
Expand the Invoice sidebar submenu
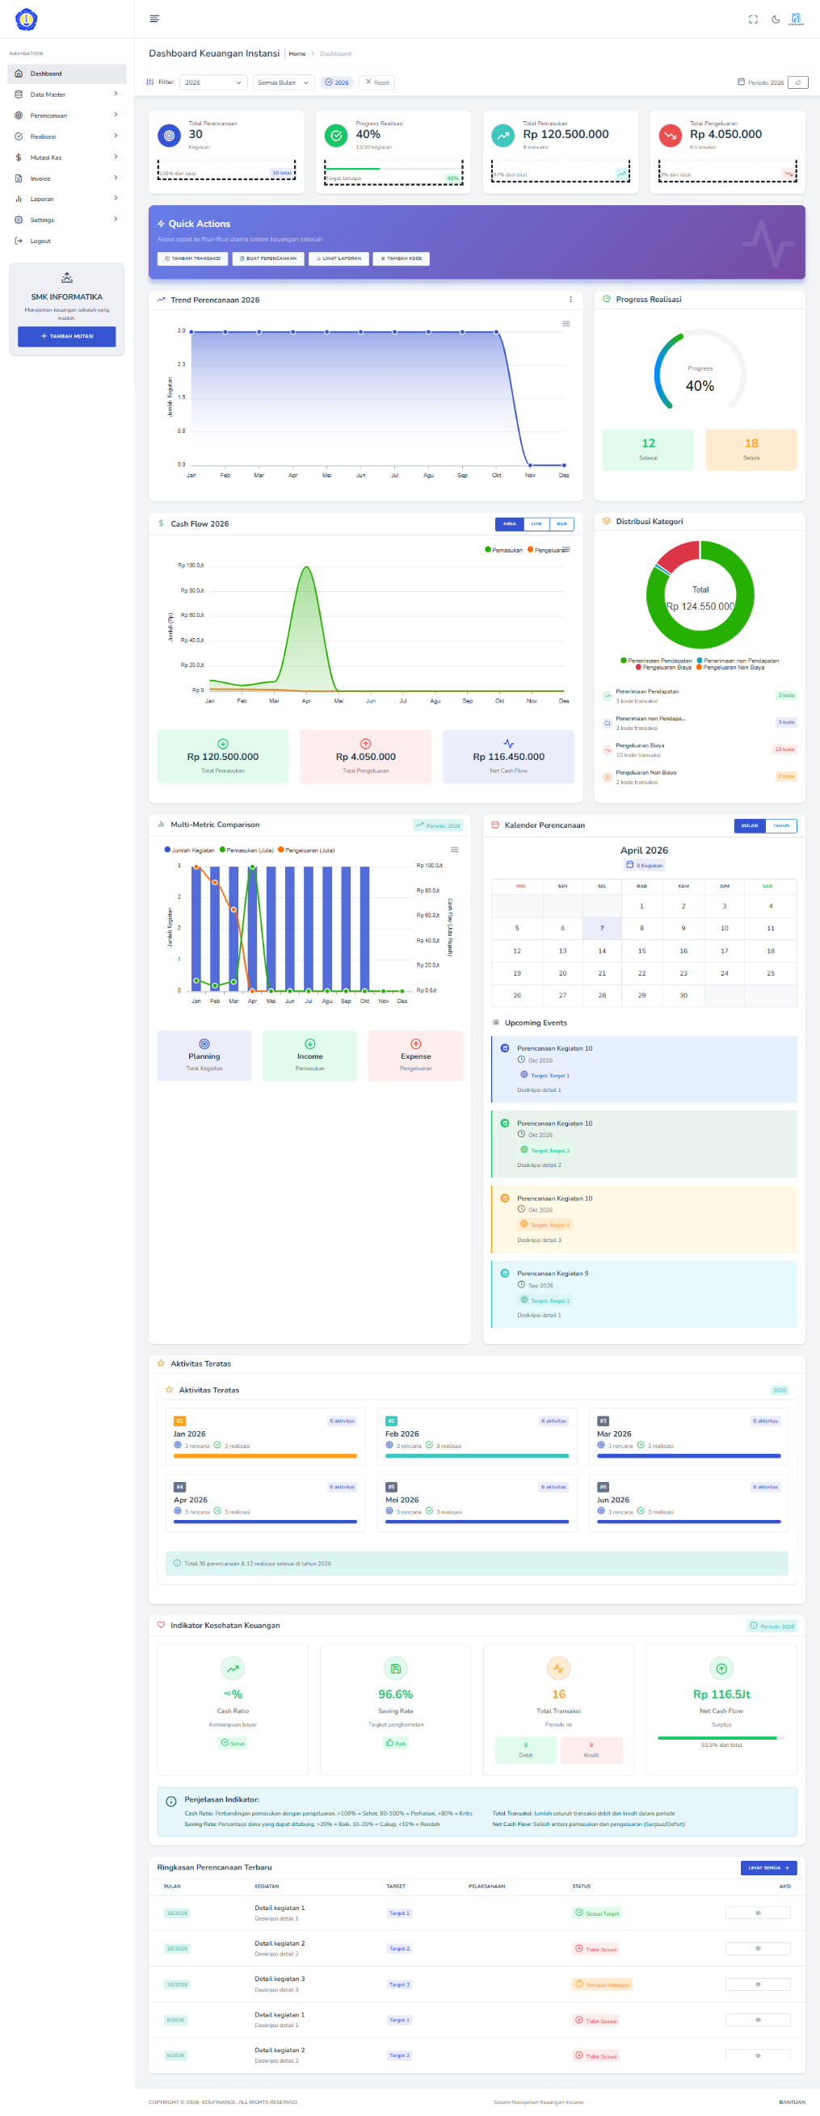pos(66,178)
